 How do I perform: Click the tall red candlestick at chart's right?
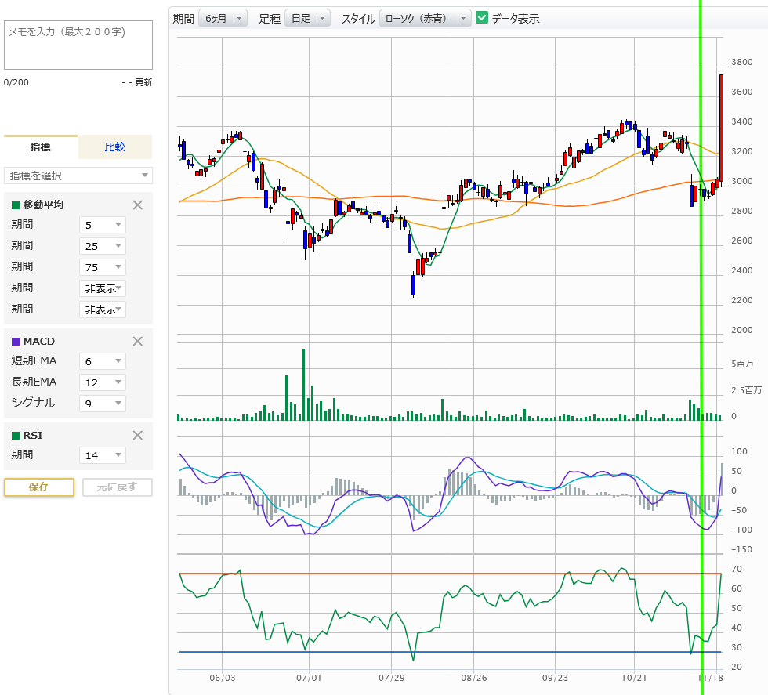[x=721, y=125]
